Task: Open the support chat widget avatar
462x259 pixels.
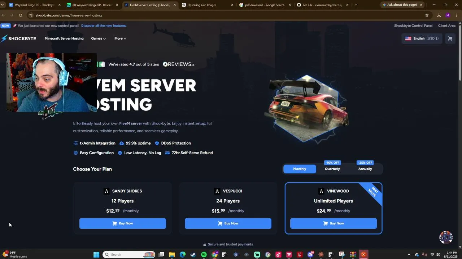Action: point(446,237)
